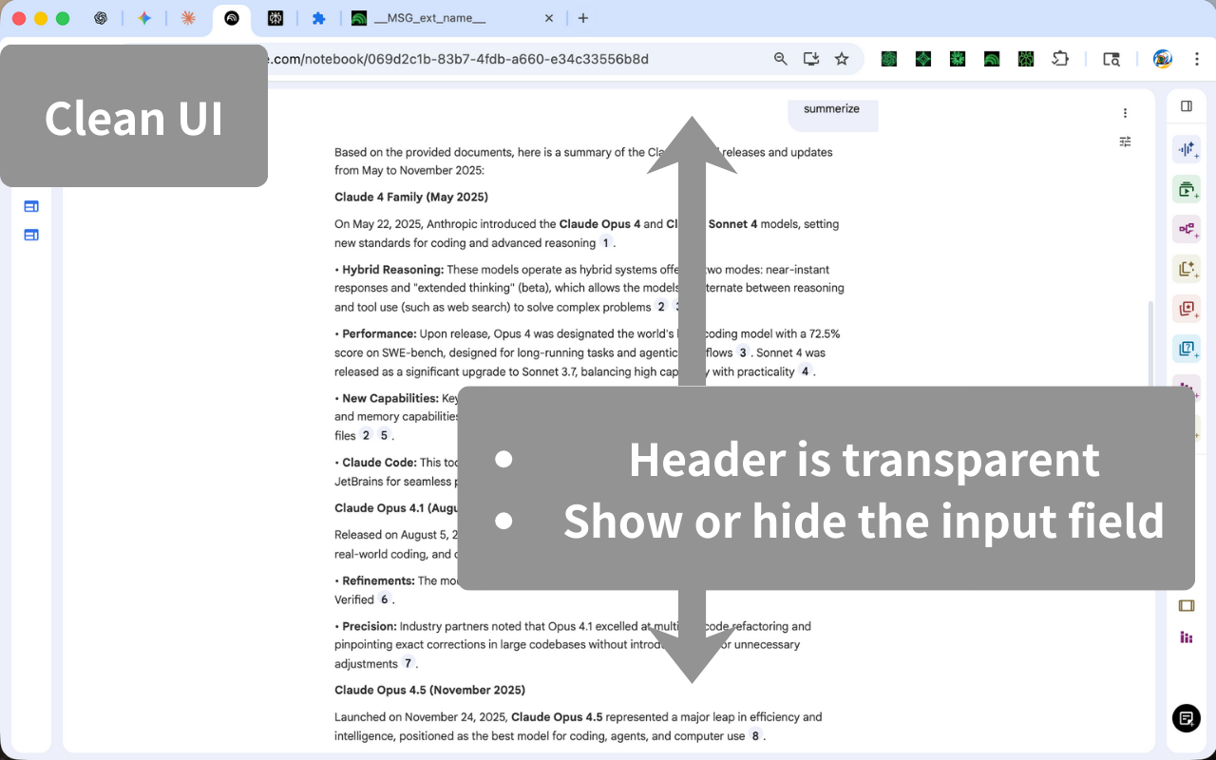
Task: Generate a Video Overview
Action: [1187, 189]
